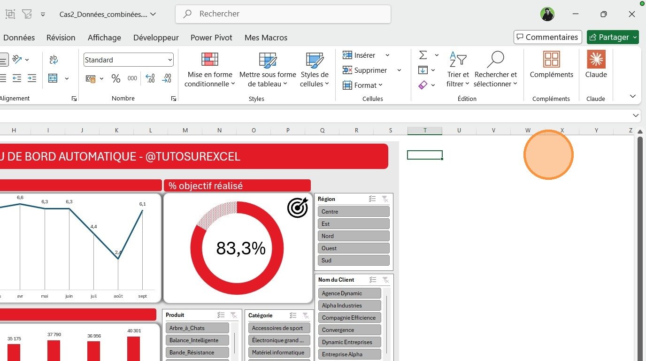Screen dimensions: 646x361
Task: Click the text orientation icon
Action: pyautogui.click(x=17, y=60)
